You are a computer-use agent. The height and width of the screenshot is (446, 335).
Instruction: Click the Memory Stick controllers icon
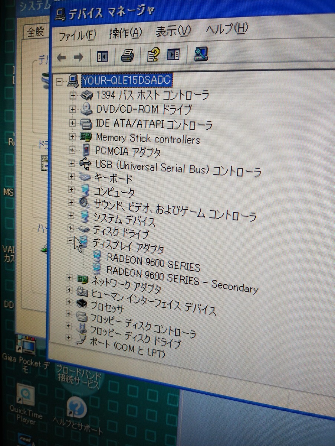coord(86,136)
